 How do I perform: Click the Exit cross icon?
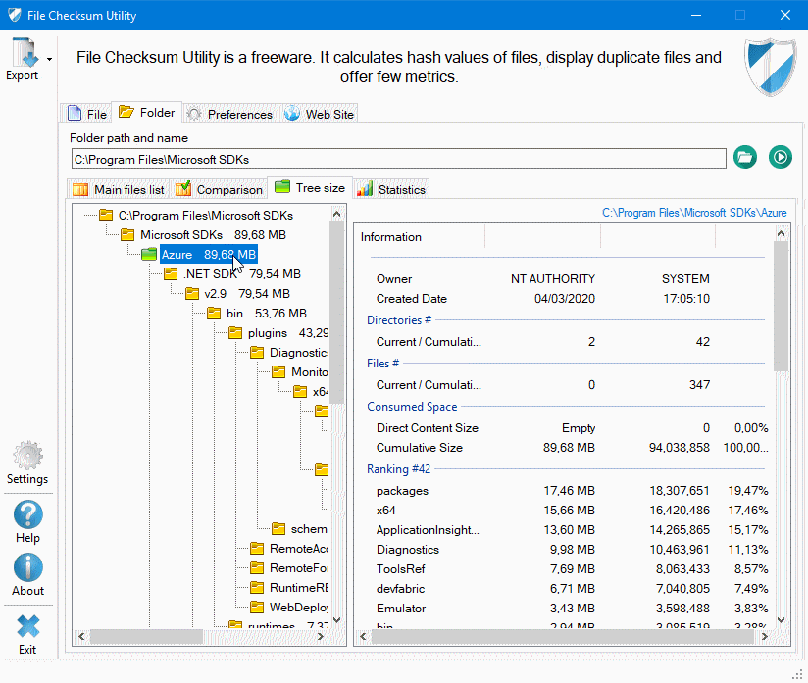point(27,627)
